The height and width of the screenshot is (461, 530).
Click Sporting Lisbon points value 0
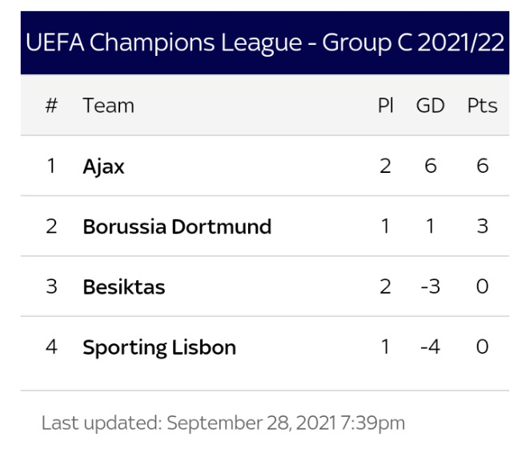click(x=482, y=347)
